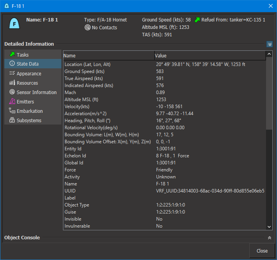Viewport: 277px width, 260px height.
Task: Switch to the Appearance section
Action: [x=33, y=73]
